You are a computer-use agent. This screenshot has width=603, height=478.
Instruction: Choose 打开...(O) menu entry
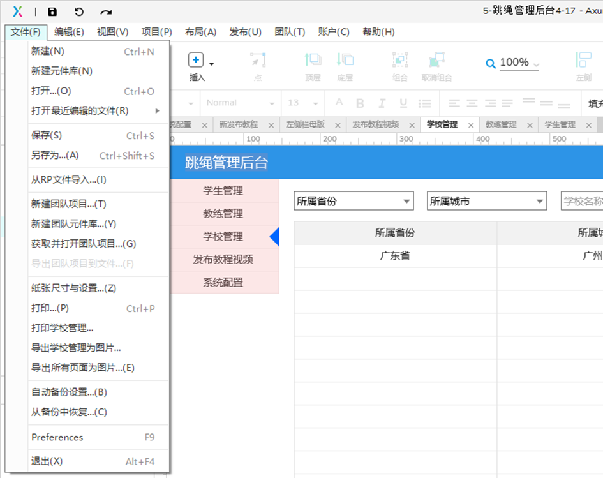[x=98, y=91]
